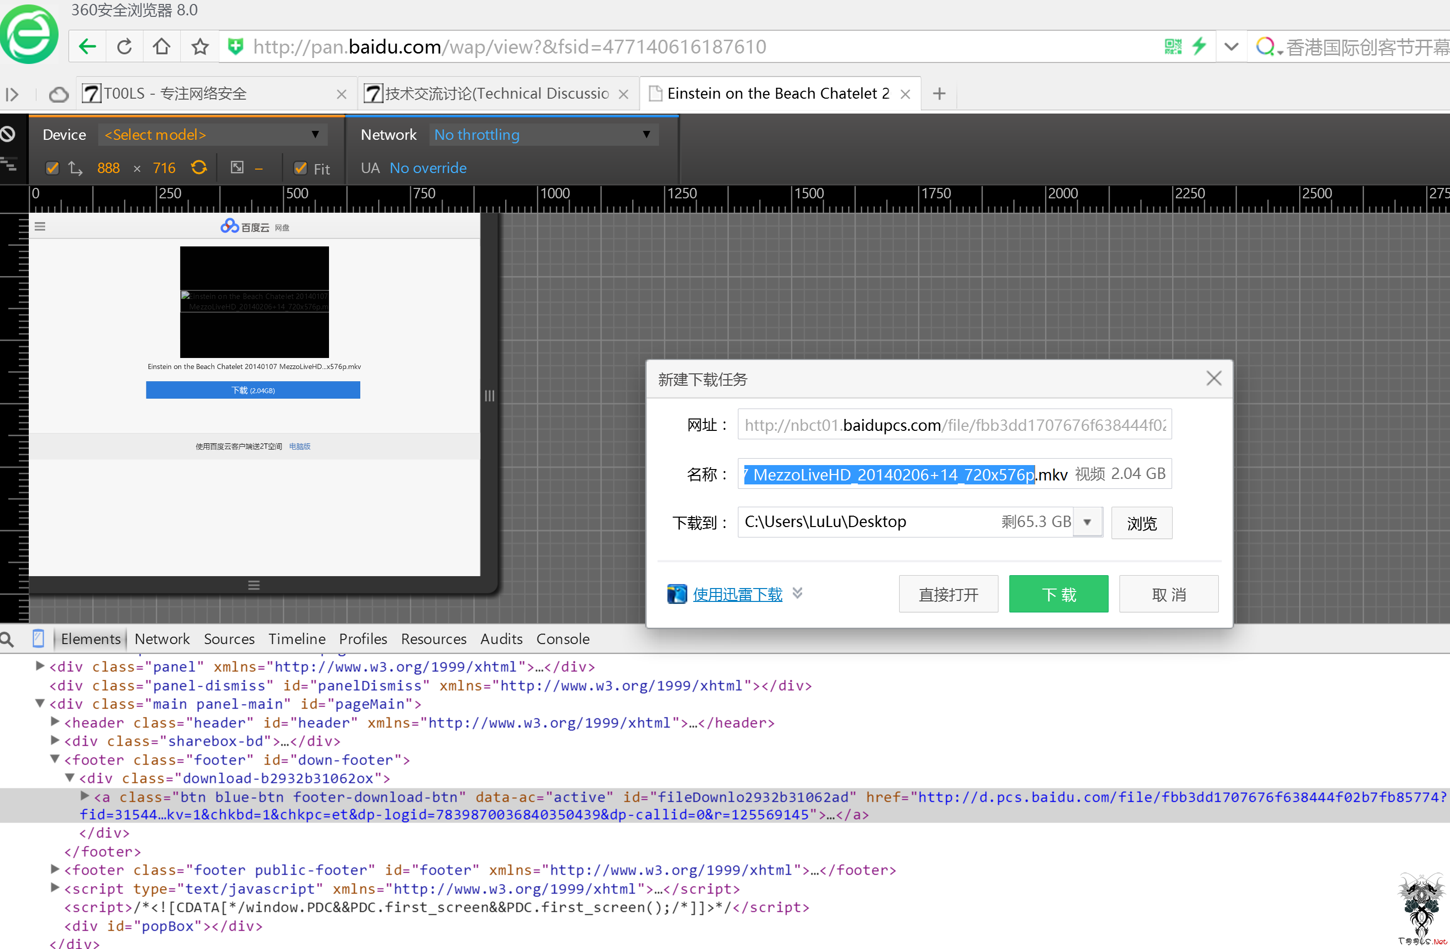The width and height of the screenshot is (1450, 949).
Task: Click the green 下载 button
Action: [1059, 594]
